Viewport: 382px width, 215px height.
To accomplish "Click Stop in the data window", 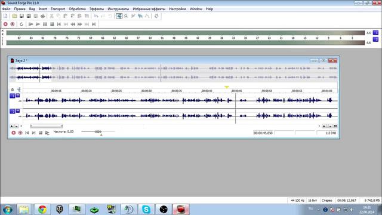I will tap(41, 133).
